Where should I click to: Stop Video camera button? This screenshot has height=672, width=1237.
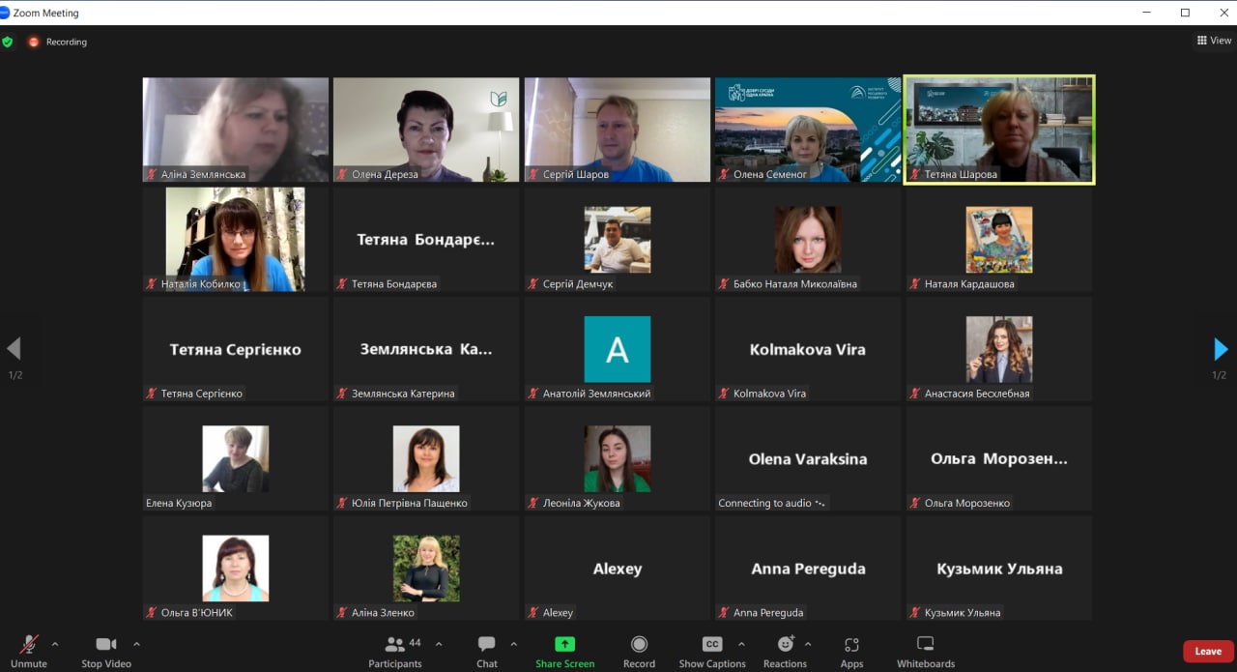106,650
